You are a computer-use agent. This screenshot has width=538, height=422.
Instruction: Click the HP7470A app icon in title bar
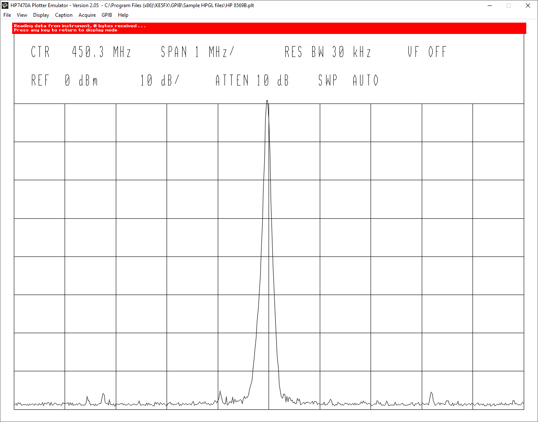(5, 5)
